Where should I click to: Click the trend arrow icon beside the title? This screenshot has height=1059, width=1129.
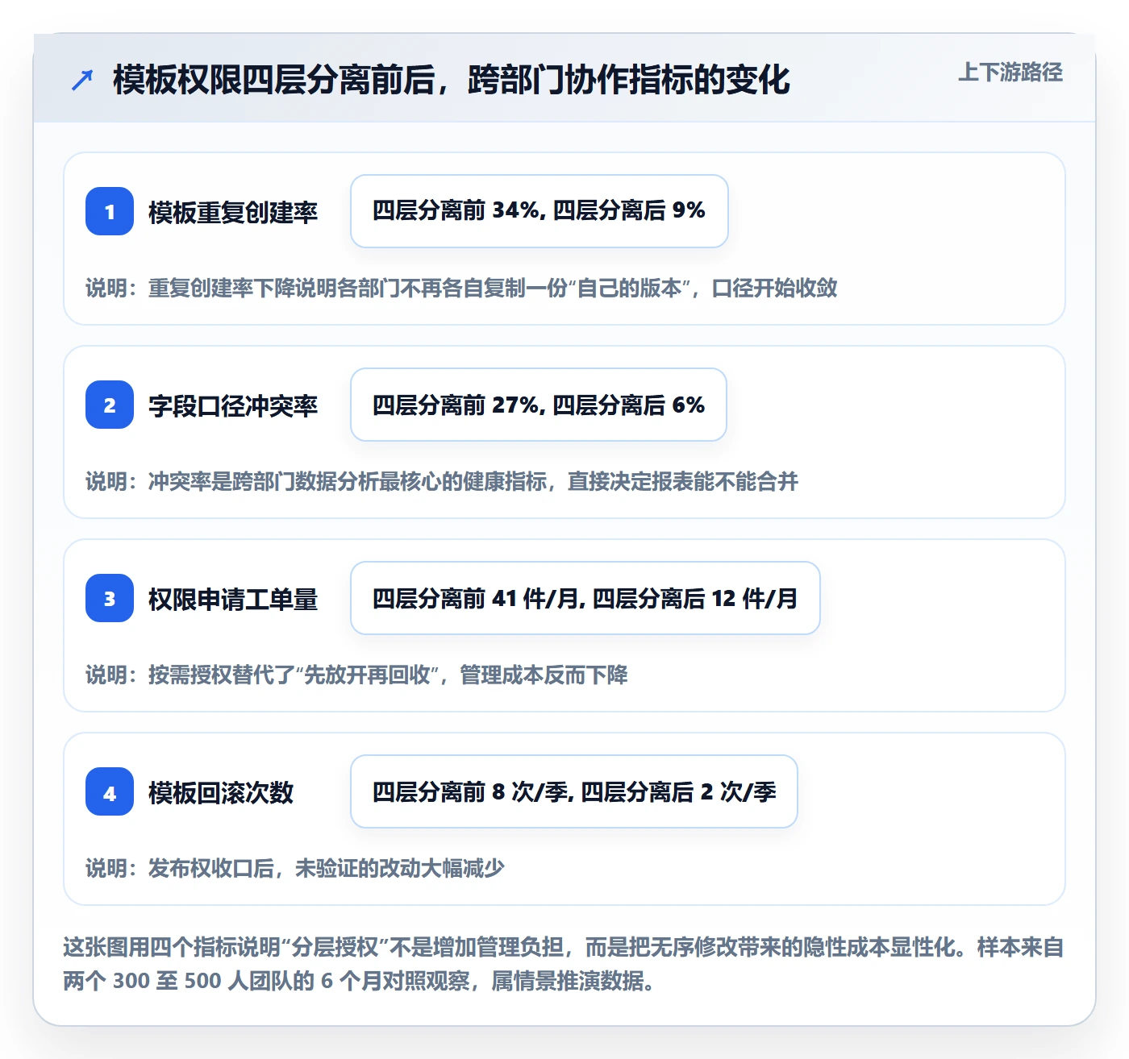[82, 80]
